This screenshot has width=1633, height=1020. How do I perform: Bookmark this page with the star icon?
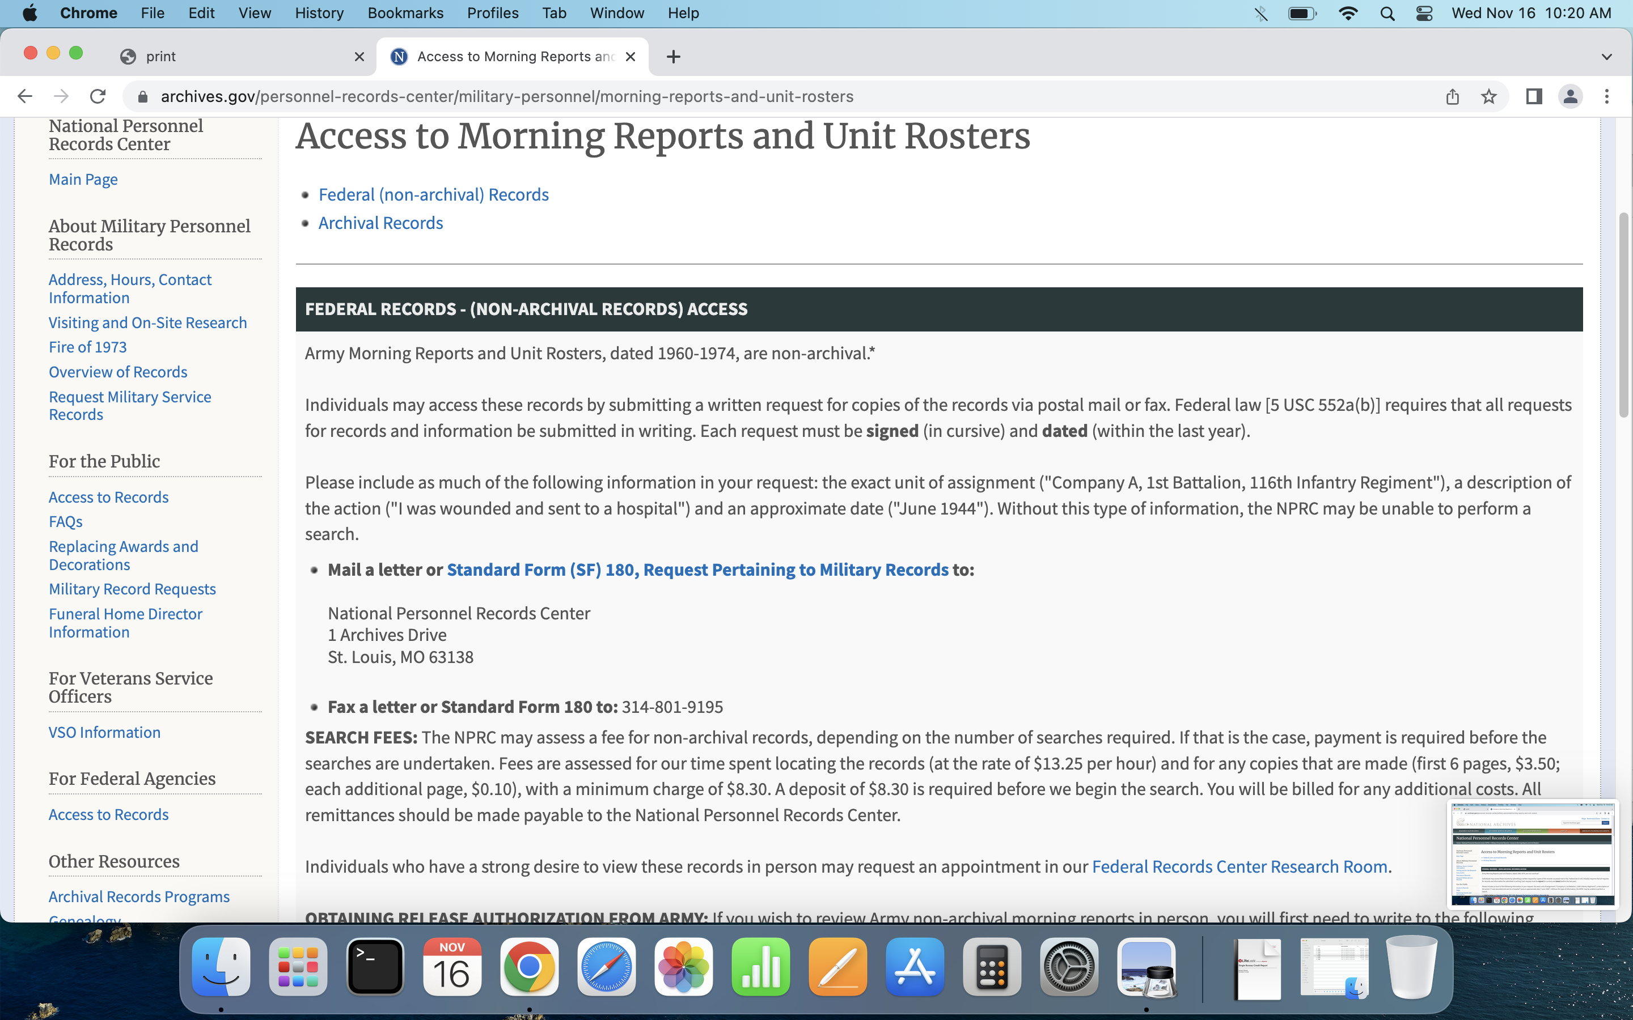(x=1488, y=96)
